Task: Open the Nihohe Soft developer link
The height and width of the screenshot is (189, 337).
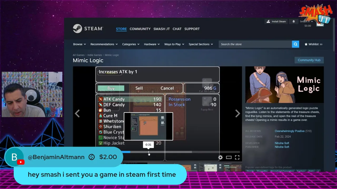Action: 282,143
